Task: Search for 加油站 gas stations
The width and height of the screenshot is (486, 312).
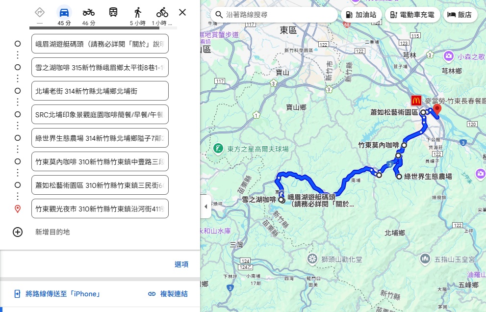Action: coord(361,15)
